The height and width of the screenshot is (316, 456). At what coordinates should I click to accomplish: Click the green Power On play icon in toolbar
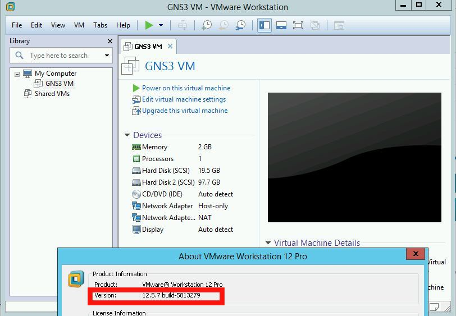[x=149, y=25]
